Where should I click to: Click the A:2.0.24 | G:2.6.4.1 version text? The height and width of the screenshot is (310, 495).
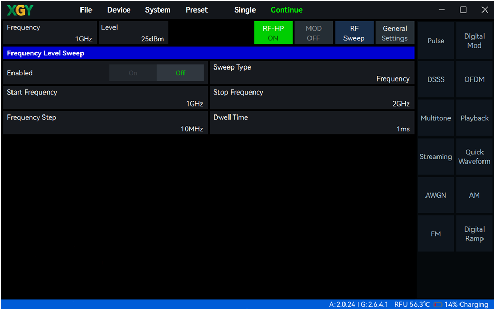pyautogui.click(x=359, y=305)
